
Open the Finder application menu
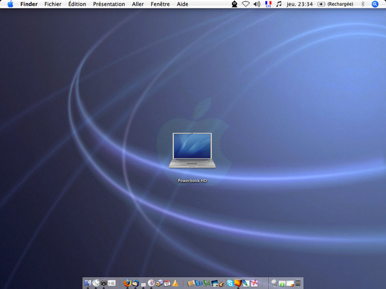click(x=29, y=4)
